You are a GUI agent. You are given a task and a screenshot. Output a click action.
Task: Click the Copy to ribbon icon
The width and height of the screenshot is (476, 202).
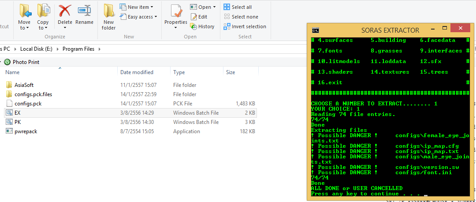[43, 11]
